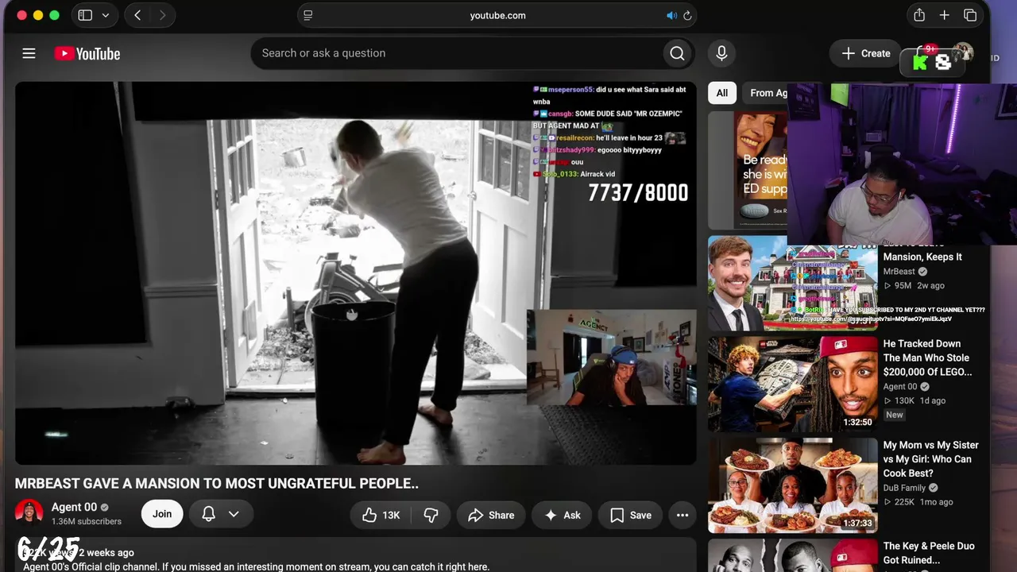Click the '130K 1d ago' video stats
This screenshot has height=572, width=1017.
tap(915, 401)
